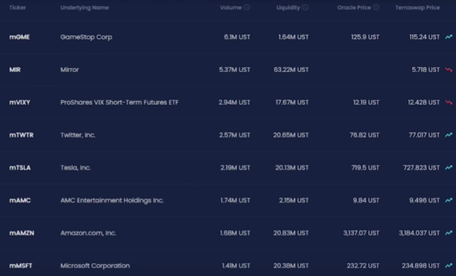The width and height of the screenshot is (456, 276).
Task: Click the 2.94M UST volume value
Action: [x=235, y=103]
